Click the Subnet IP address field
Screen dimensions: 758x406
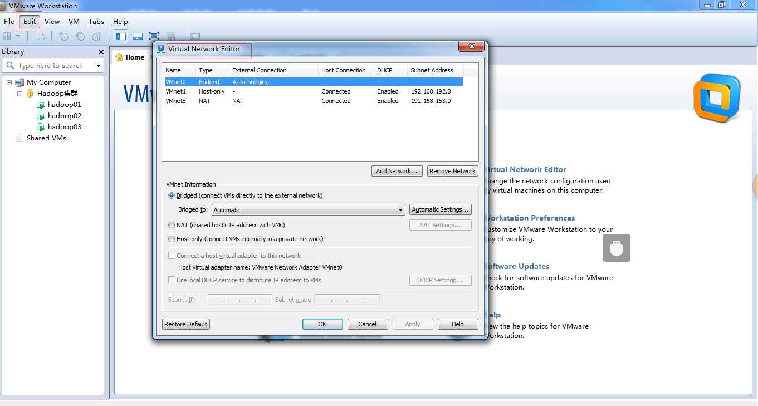pos(239,300)
